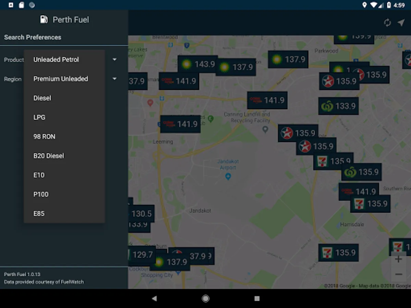The height and width of the screenshot is (308, 411).
Task: Open 7-Eleven 135.9 marker above Harrisdale
Action: click(x=370, y=204)
